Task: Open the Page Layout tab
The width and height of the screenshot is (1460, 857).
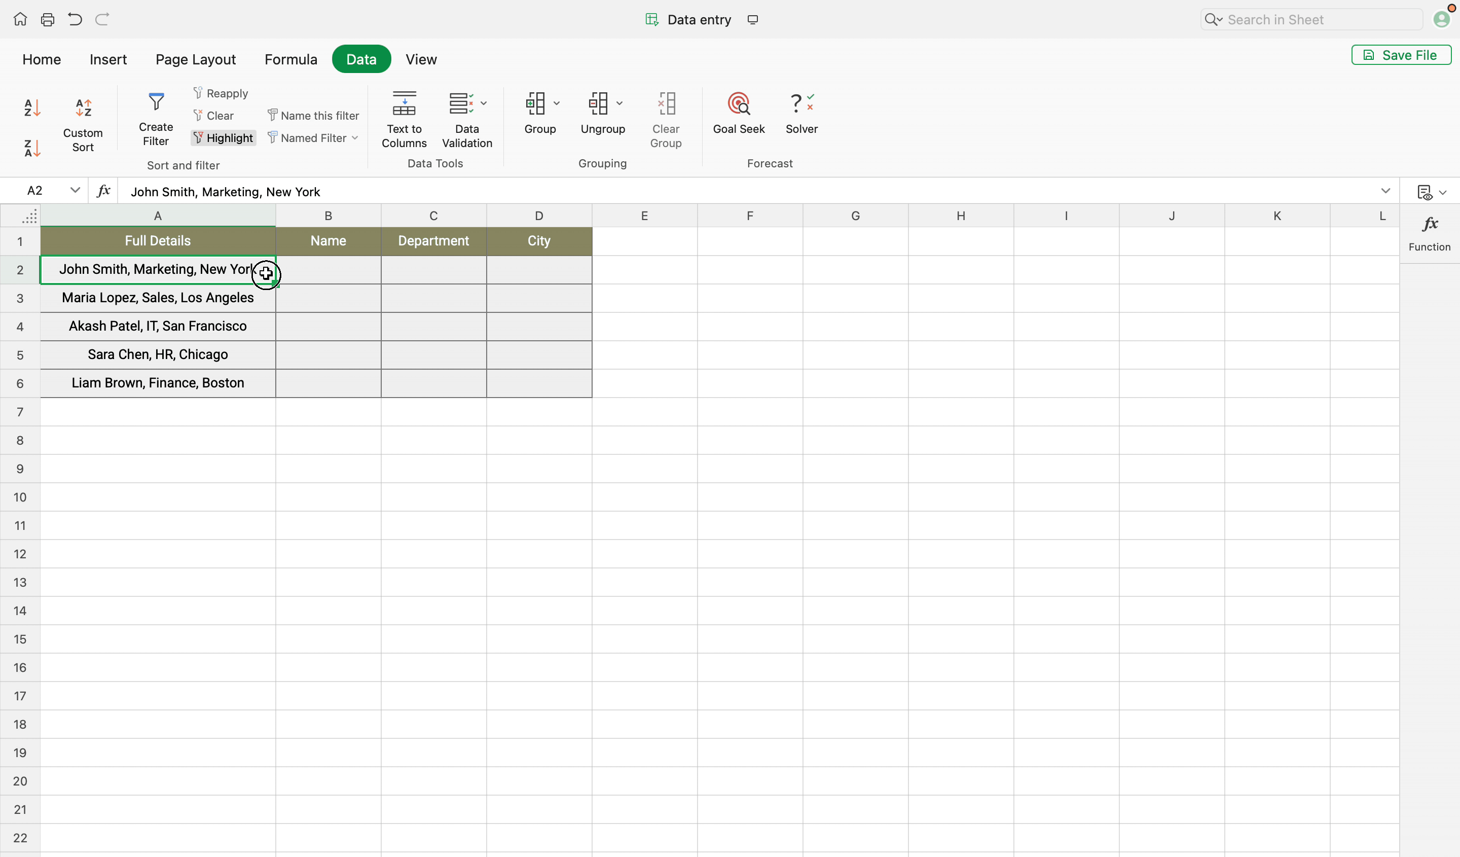Action: (195, 59)
